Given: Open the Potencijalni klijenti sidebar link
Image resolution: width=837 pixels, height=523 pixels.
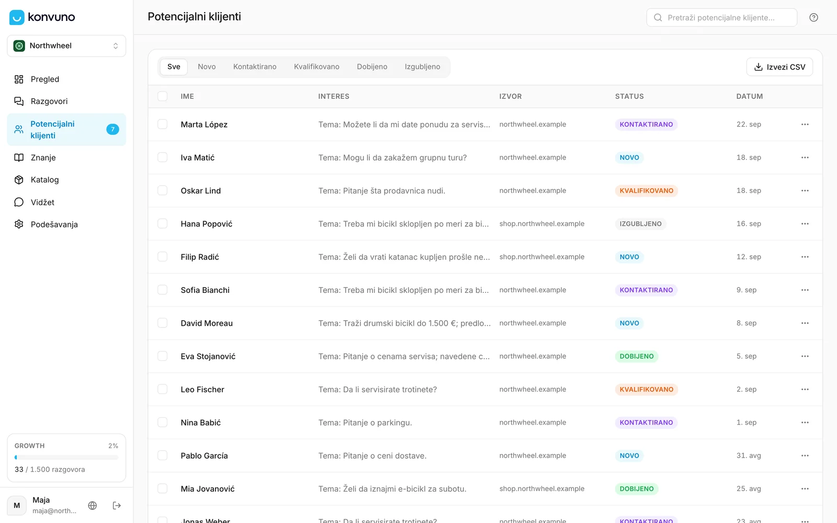Looking at the screenshot, I should click(x=66, y=130).
